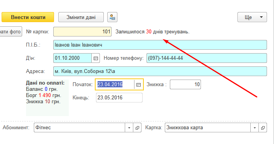
Task: Expand the Ще menu
Action: [x=252, y=17]
